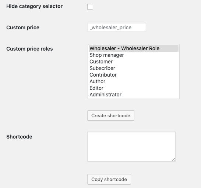Pick the Administrator role option
Viewport: 201px width, 188px height.
click(134, 95)
